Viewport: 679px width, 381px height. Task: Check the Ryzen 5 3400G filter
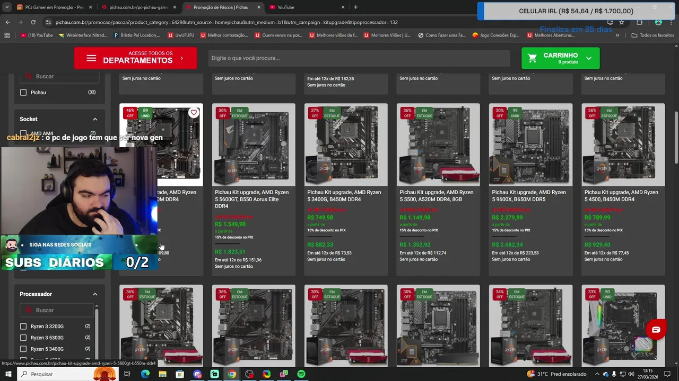coord(23,349)
